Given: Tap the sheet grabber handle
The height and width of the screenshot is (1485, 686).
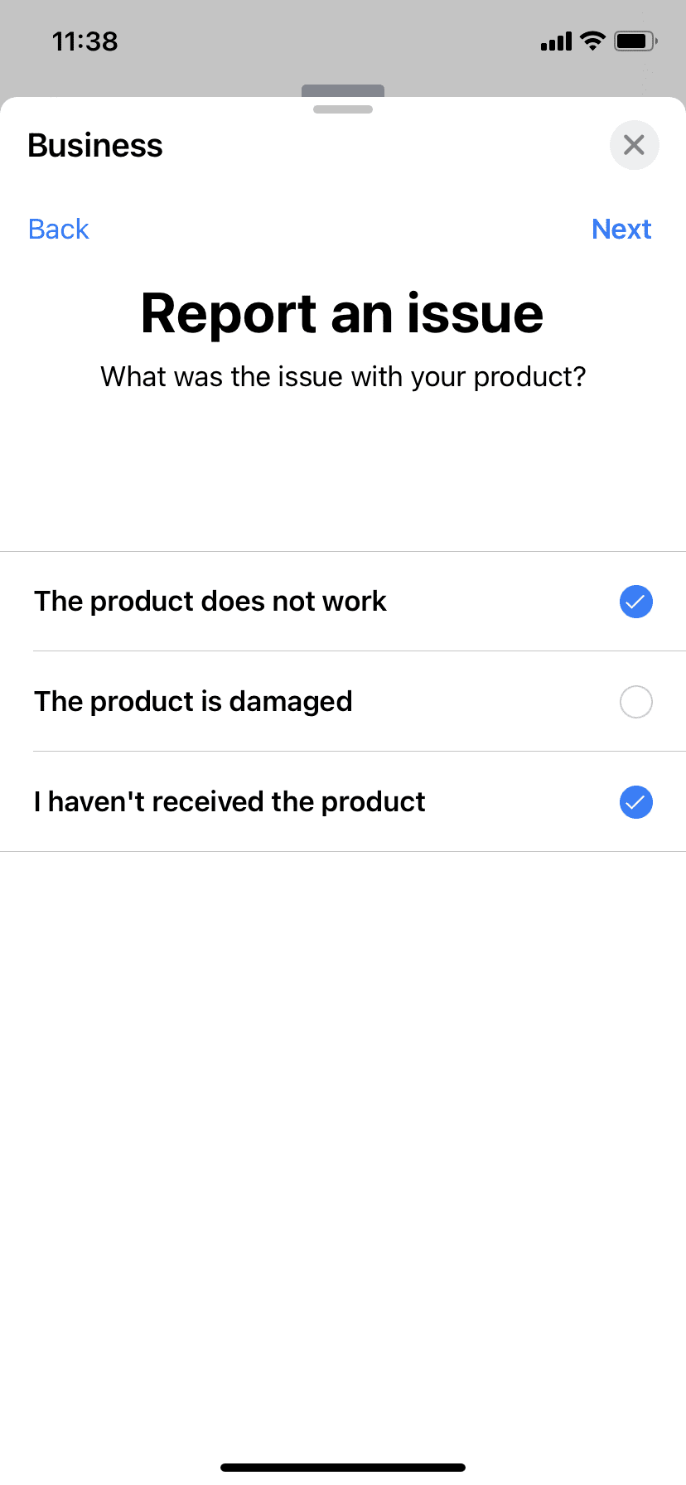Looking at the screenshot, I should coord(343,109).
